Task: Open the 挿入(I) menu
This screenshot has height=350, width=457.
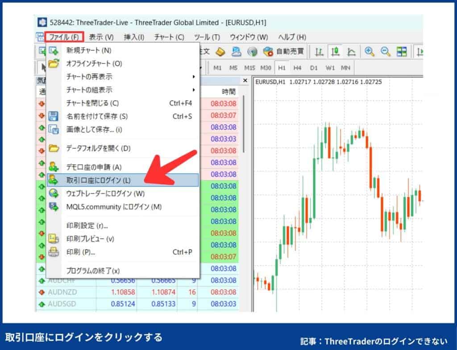Action: 134,37
